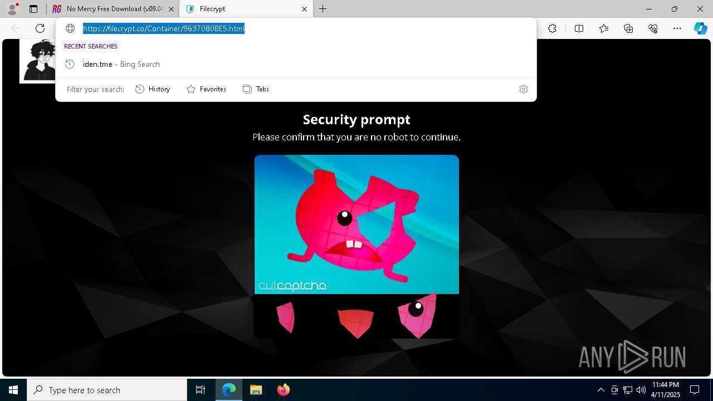Open the tab actions menu icon
Screen dimensions: 713x401
33,9
